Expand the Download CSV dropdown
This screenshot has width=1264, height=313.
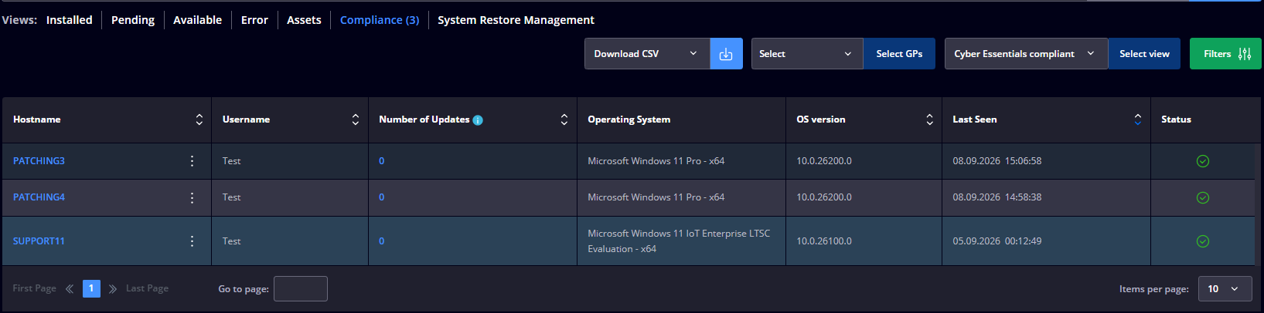(647, 54)
